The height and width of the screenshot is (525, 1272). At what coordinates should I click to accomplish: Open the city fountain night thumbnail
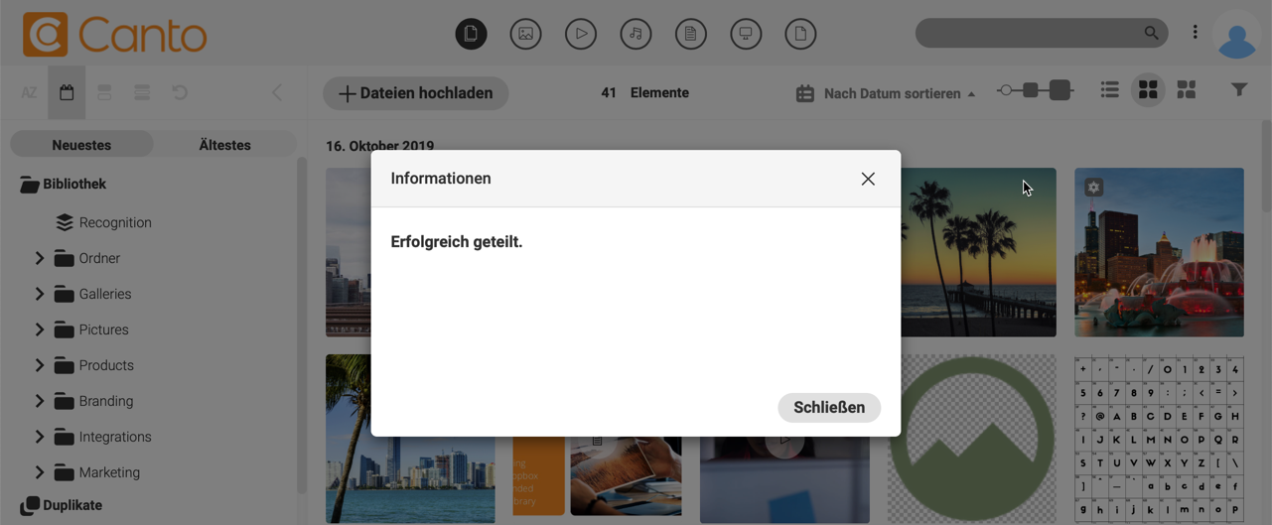pos(1159,252)
